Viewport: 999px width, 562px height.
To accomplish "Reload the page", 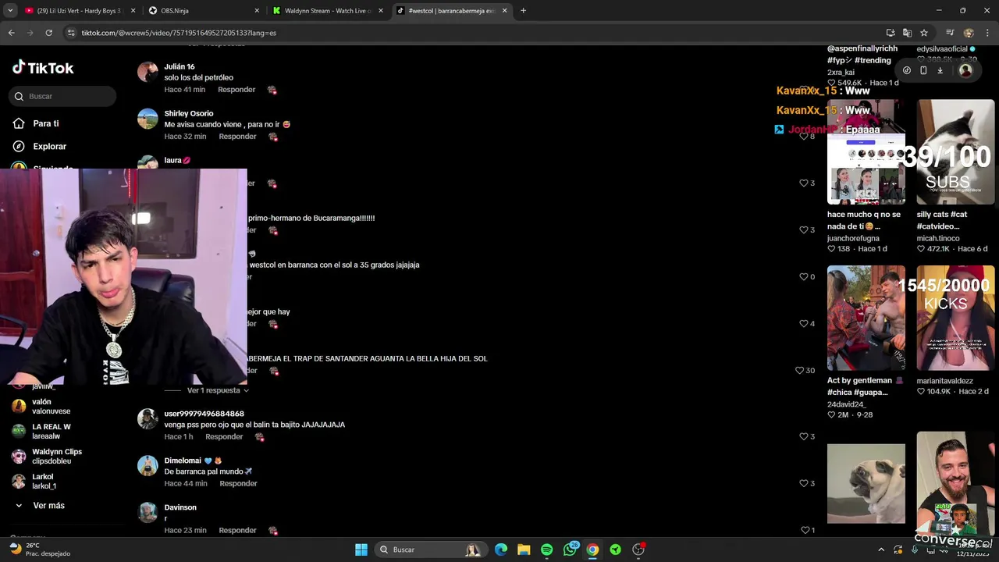I will pyautogui.click(x=48, y=33).
